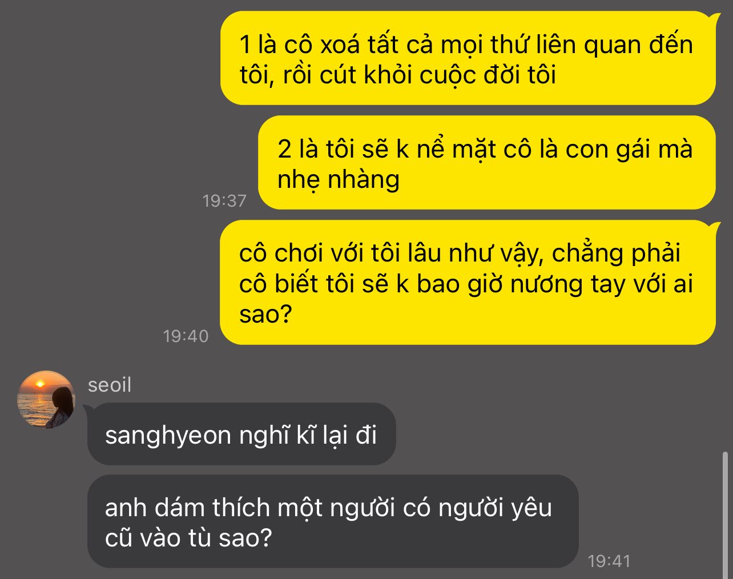The width and height of the screenshot is (733, 579).
Task: Click the 19:40 timestamp
Action: 186,336
